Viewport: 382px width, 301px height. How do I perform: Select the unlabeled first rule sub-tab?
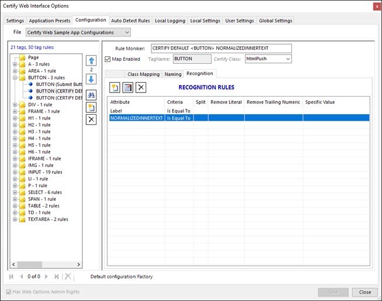coord(115,74)
